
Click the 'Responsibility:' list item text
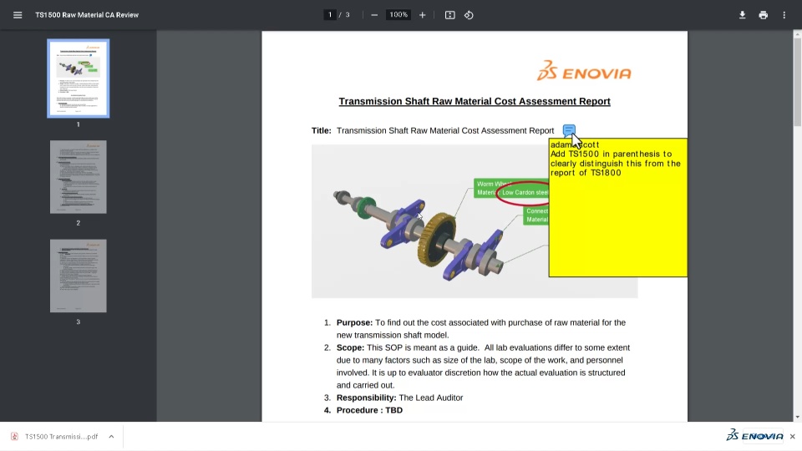coord(399,398)
